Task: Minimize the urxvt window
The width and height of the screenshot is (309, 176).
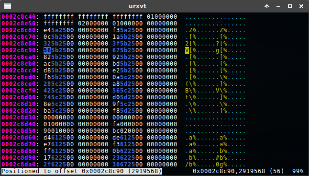Action: click(278, 6)
